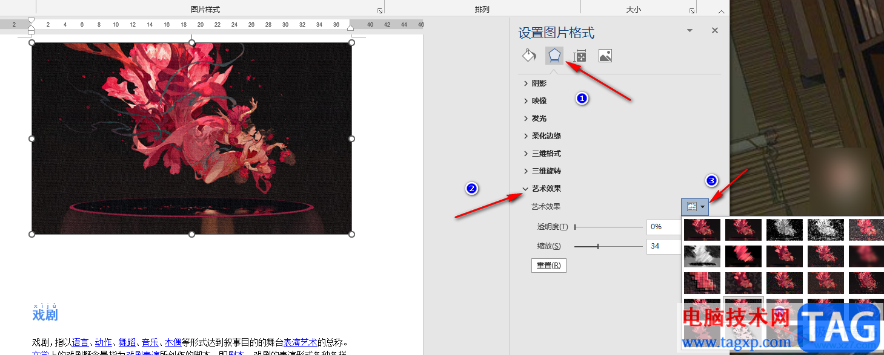Follow the 动作 hyperlink

pyautogui.click(x=102, y=342)
